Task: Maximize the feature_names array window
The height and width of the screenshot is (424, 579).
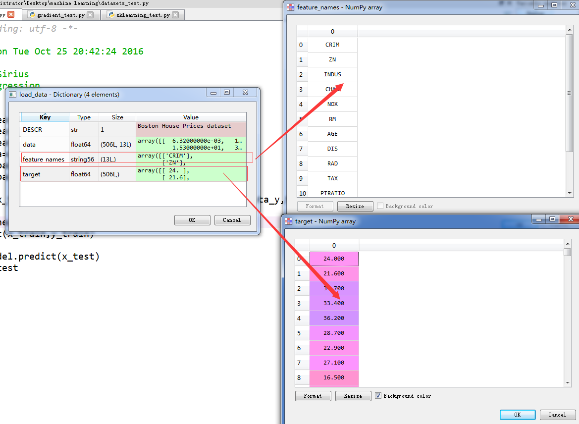Action: 554,5
